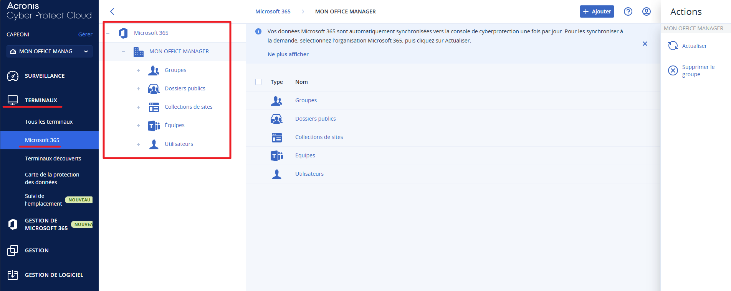731x291 pixels.
Task: Collapse the MON OFFICE MANAGER tree node
Action: click(x=123, y=52)
